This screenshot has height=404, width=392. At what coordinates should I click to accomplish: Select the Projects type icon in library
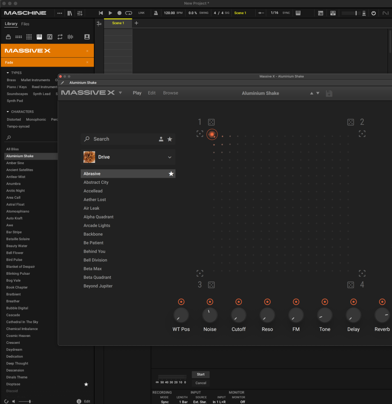[8, 37]
